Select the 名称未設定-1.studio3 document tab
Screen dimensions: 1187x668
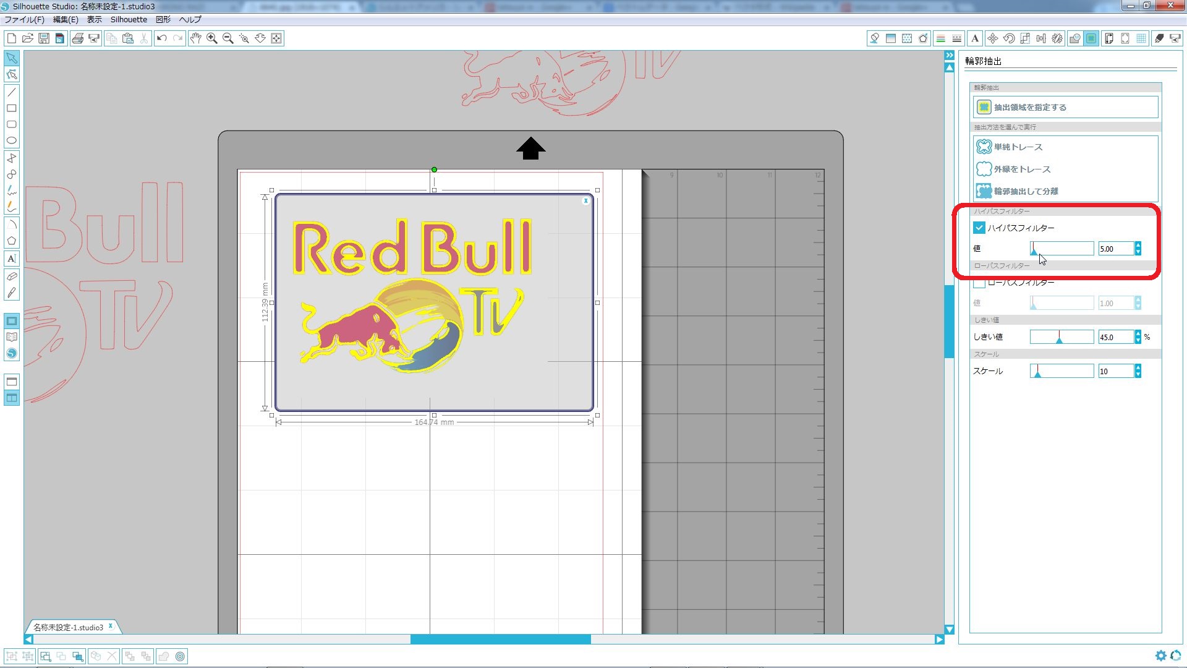pyautogui.click(x=68, y=627)
